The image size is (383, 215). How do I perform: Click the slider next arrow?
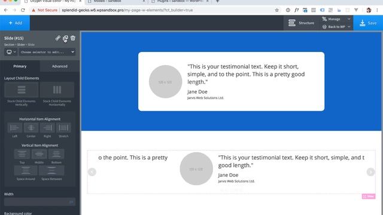point(370,172)
